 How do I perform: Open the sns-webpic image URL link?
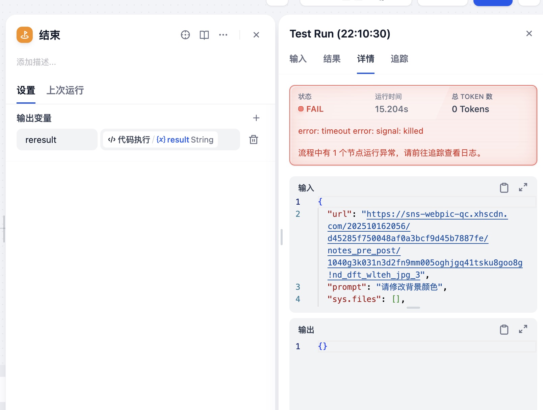click(x=425, y=238)
